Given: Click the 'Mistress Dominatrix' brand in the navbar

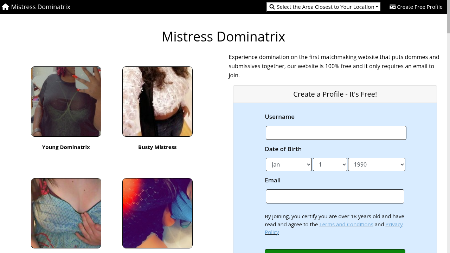Looking at the screenshot, I should pos(40,7).
